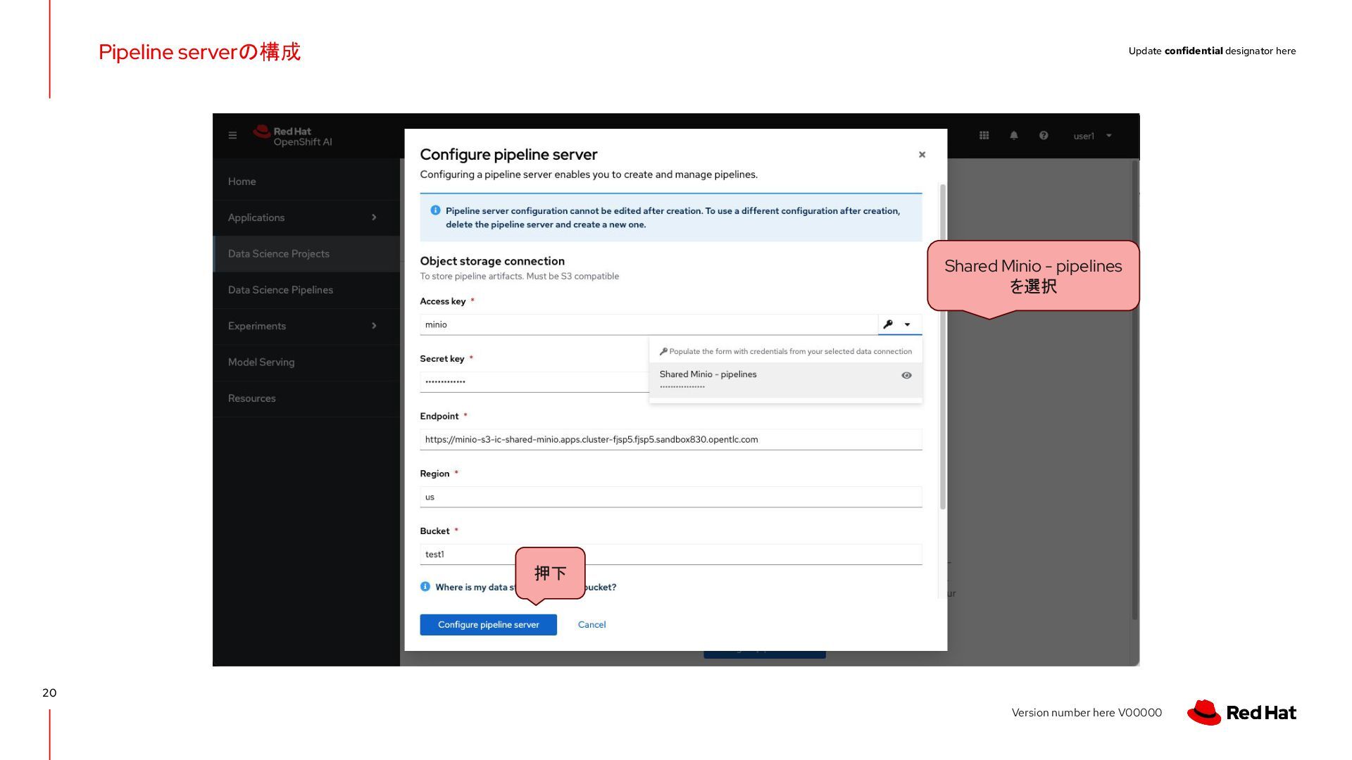Click the Access key input field
Screen dimensions: 1352x760
[x=649, y=324]
